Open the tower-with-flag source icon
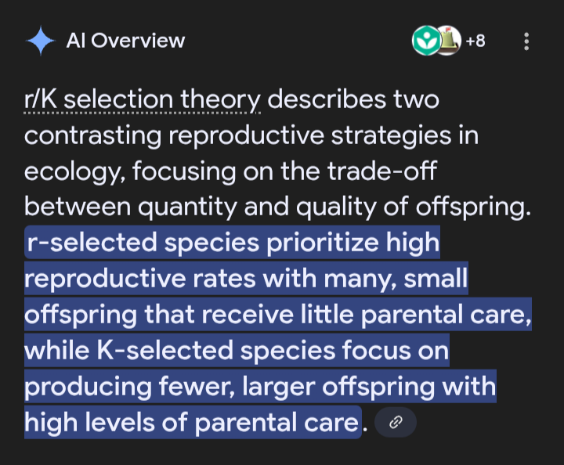564x465 pixels. point(448,41)
